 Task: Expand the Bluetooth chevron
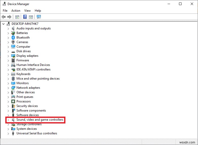click(x=8, y=38)
